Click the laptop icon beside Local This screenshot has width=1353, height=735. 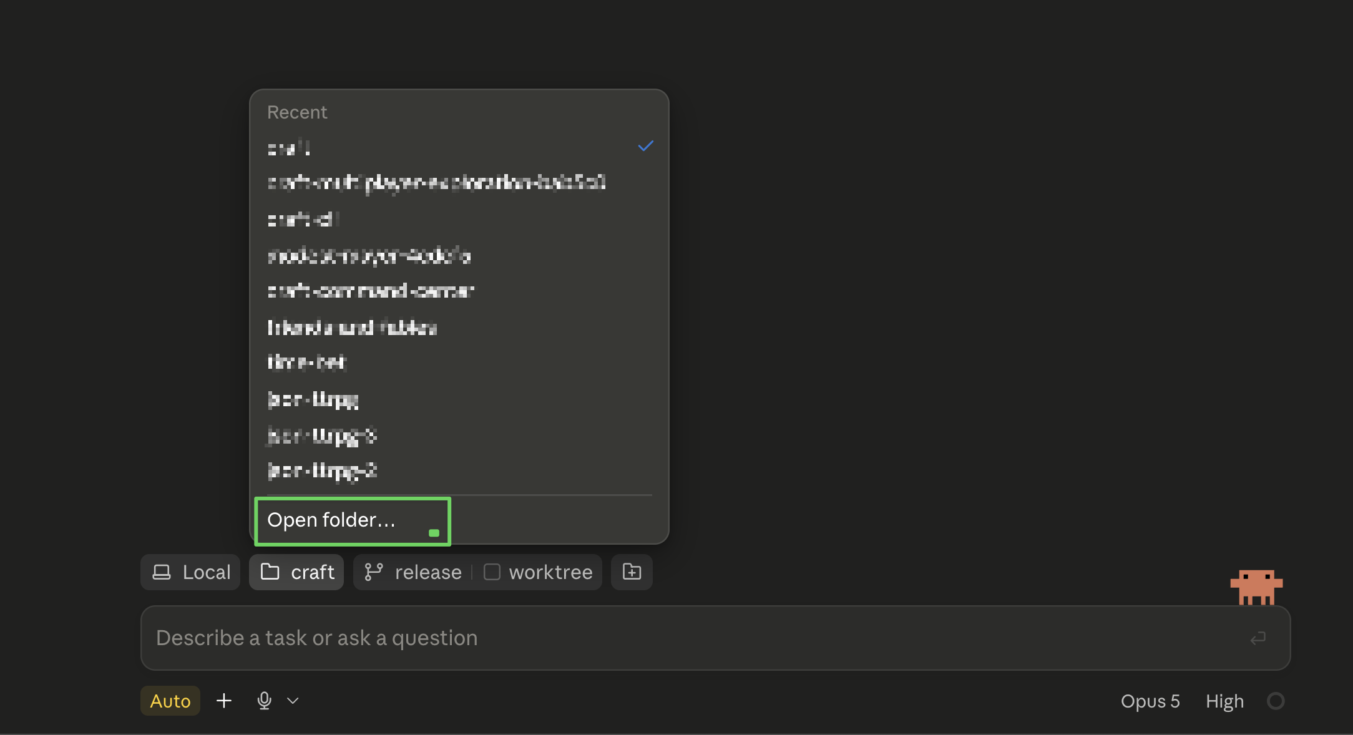162,572
